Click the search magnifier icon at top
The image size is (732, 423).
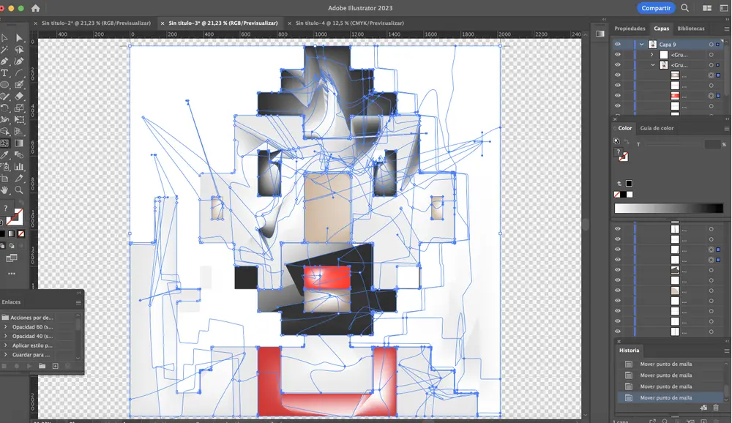pyautogui.click(x=684, y=8)
